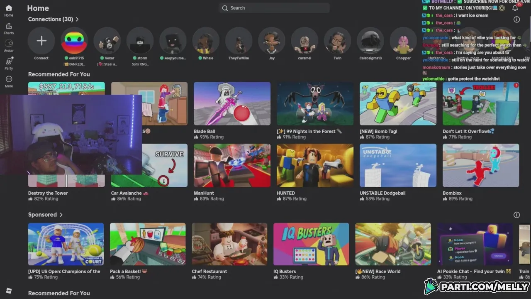Open the Party sidebar icon
Viewport: 531px width, 299px height.
coord(9,64)
